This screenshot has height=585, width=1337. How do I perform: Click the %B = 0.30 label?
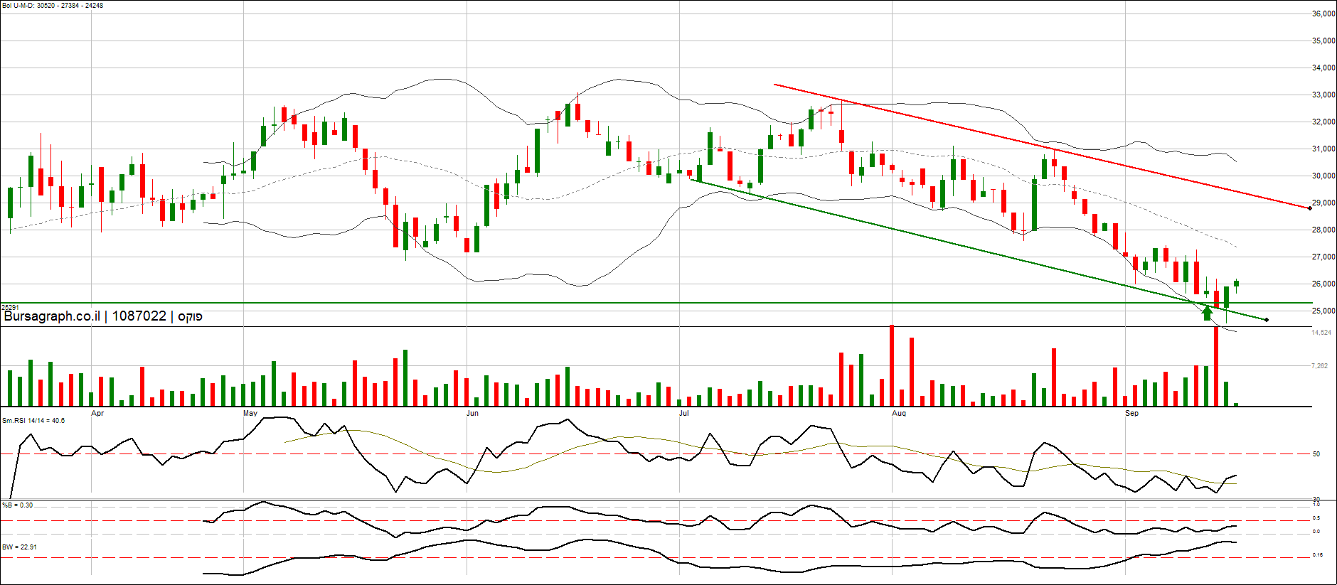coord(17,505)
